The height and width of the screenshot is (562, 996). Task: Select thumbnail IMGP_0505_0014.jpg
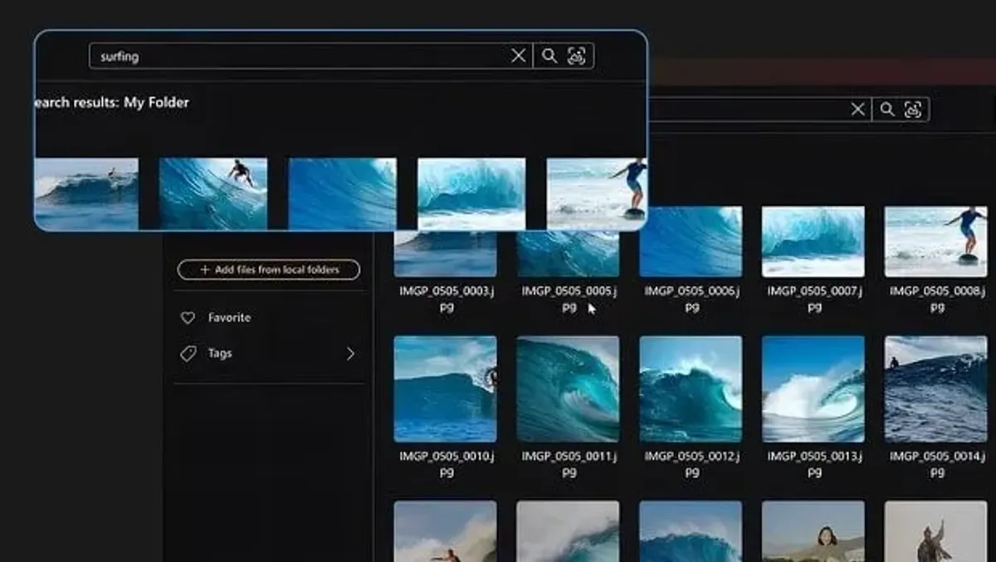click(x=936, y=389)
